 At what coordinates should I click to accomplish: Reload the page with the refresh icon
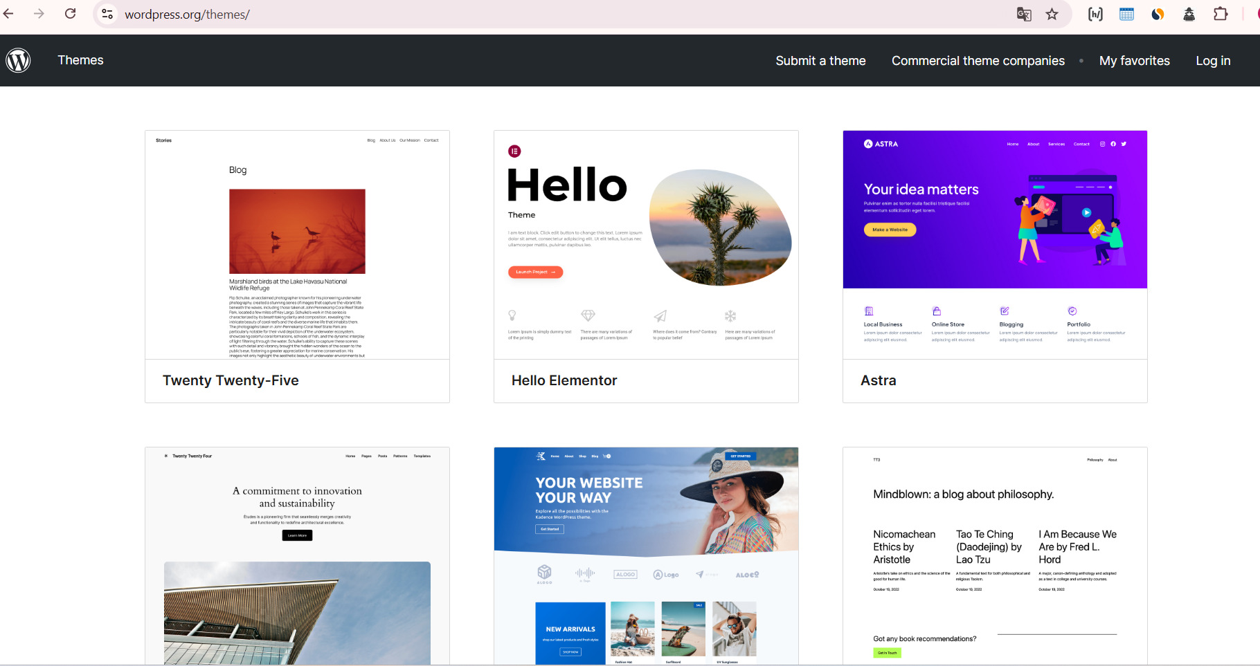[70, 14]
